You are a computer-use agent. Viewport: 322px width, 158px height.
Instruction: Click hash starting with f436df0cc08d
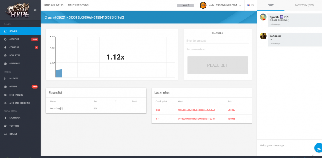point(196,110)
